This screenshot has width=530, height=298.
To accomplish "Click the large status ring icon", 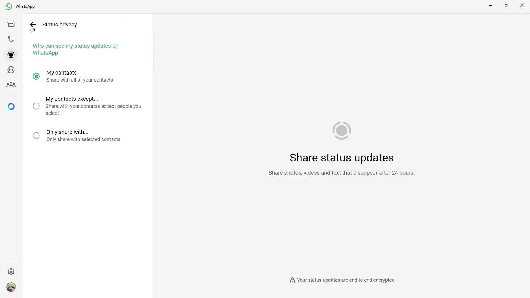I will point(341,131).
